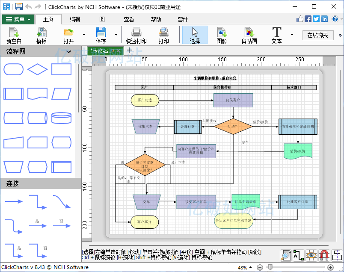Click the 在线购买 buy online button

[317, 35]
